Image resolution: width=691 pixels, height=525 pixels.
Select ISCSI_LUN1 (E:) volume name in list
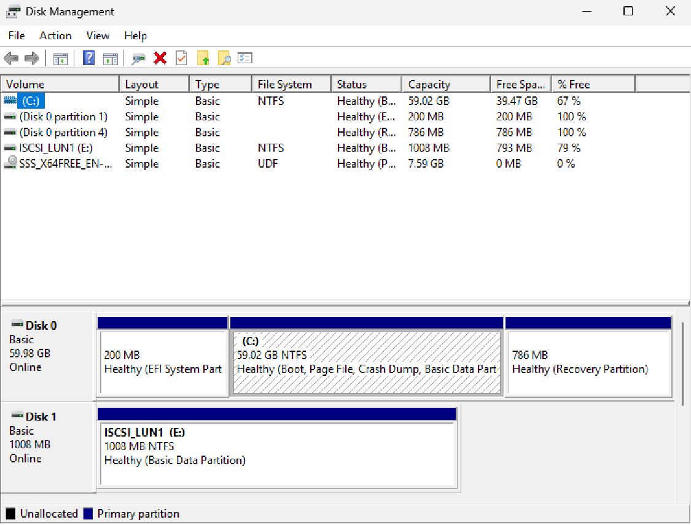(56, 148)
